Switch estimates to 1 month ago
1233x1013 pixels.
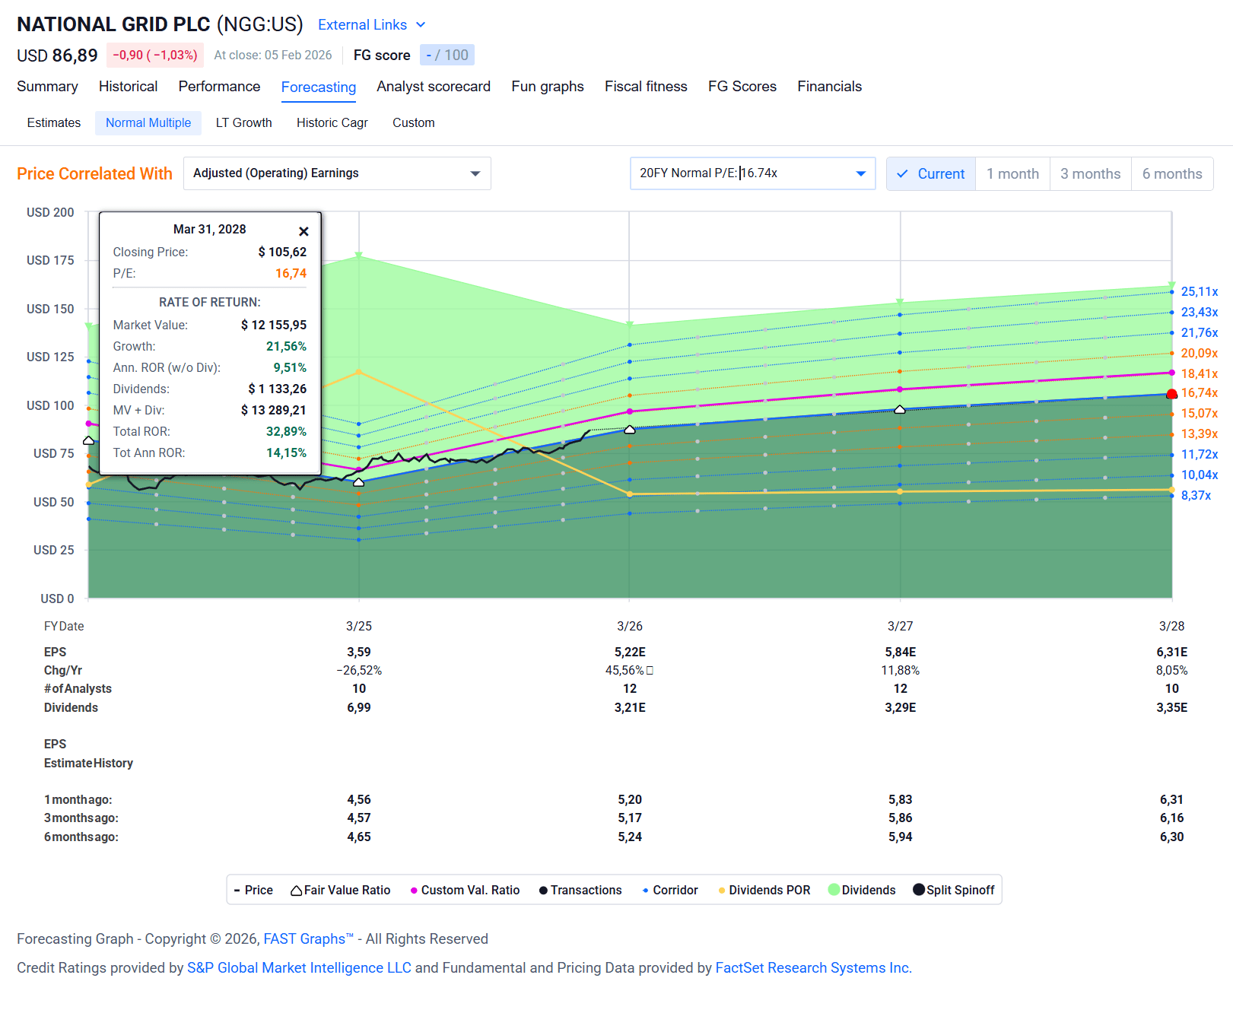click(x=1012, y=173)
